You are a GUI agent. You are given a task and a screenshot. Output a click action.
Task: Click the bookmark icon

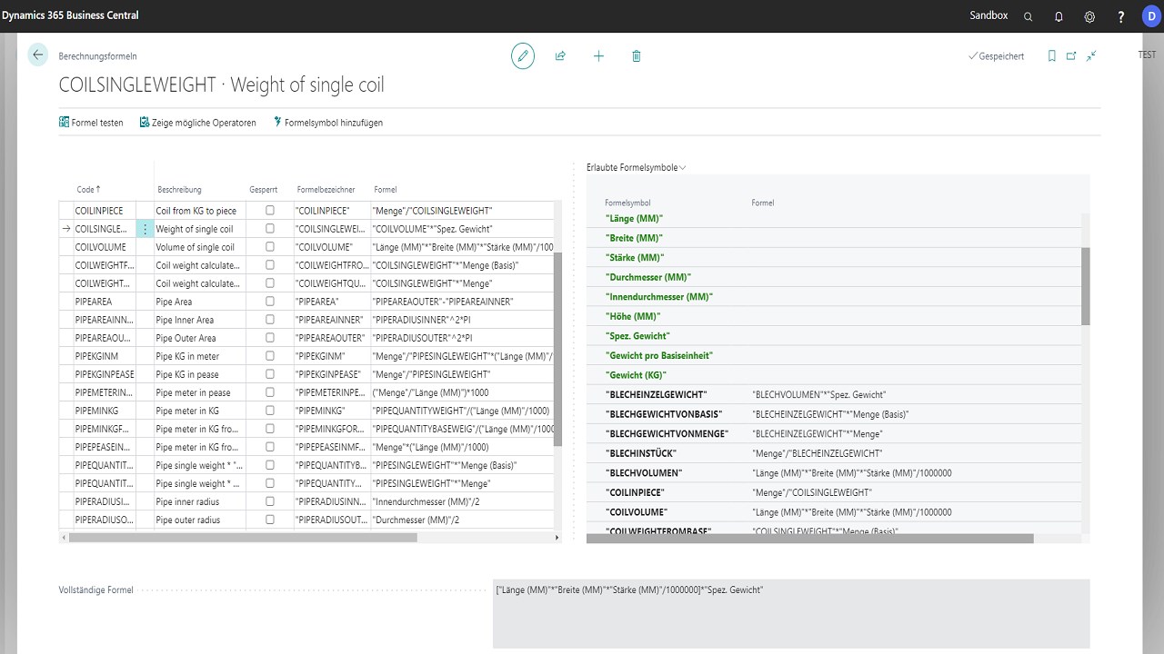click(x=1052, y=55)
